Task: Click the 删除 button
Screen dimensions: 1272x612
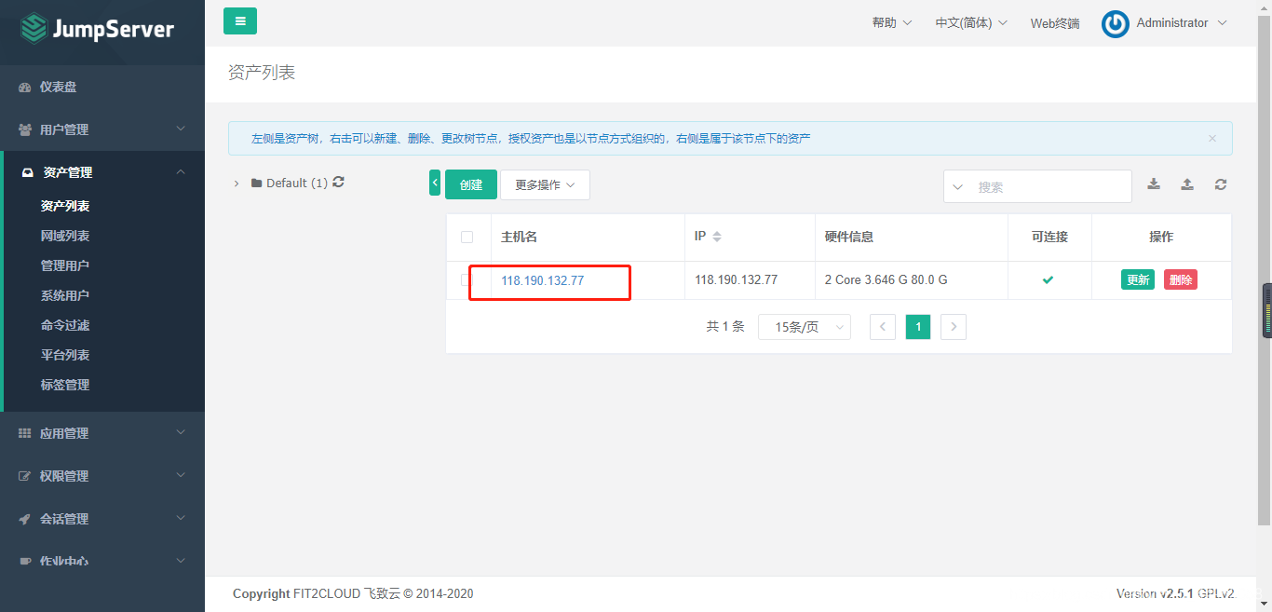Action: coord(1181,279)
